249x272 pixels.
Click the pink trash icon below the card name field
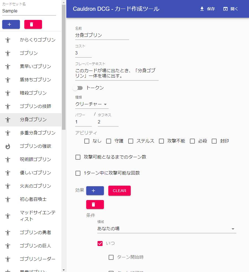coord(33,24)
